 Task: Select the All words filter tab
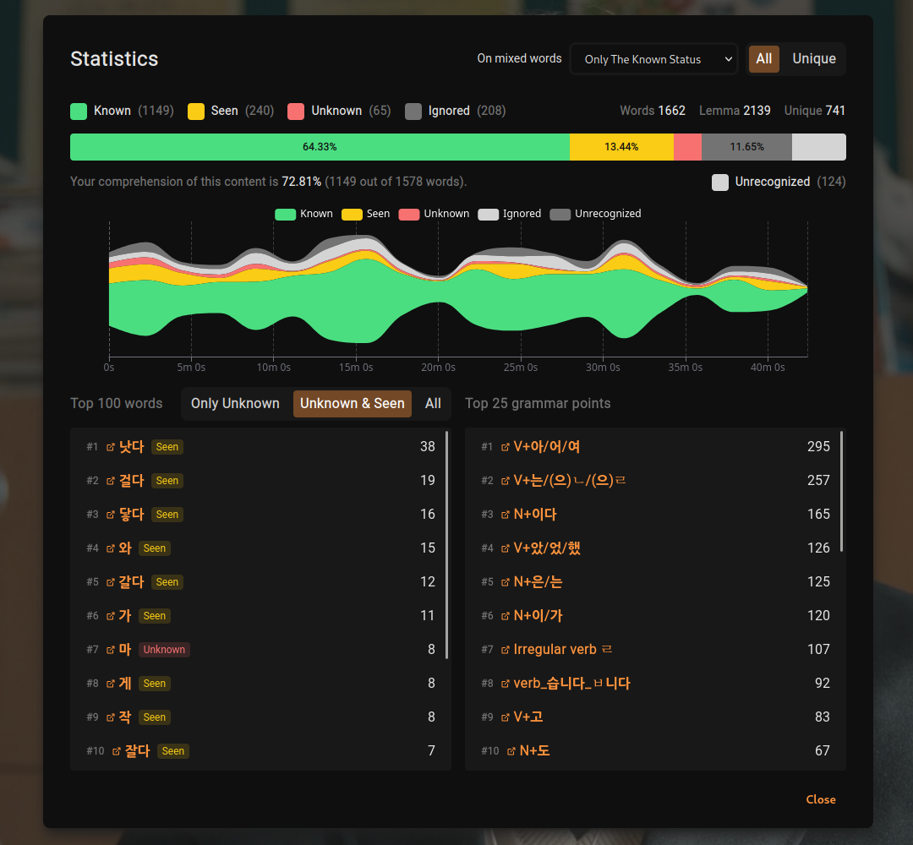pos(433,404)
